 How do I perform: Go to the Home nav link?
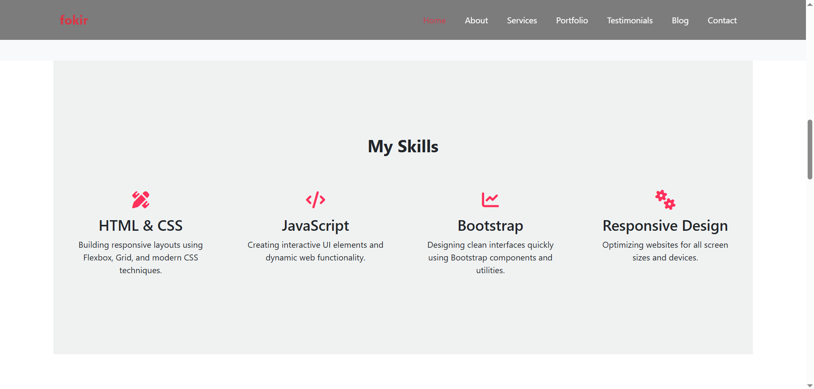click(434, 20)
